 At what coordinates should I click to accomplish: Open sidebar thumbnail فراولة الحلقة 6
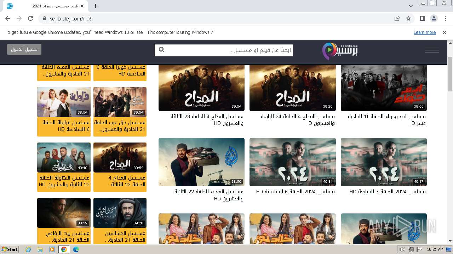(64, 102)
